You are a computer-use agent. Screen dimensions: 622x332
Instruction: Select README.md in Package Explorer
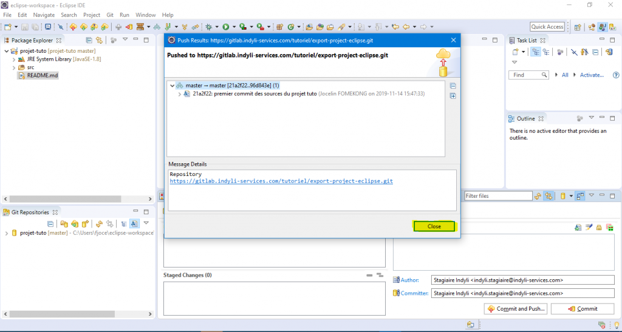[43, 75]
